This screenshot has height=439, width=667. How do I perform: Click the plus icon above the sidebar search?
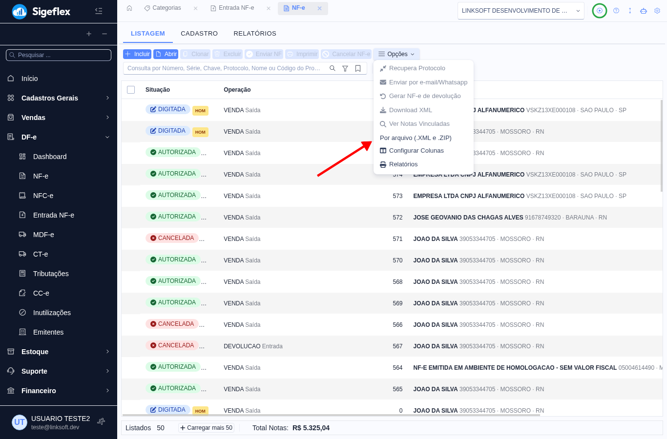pos(89,34)
